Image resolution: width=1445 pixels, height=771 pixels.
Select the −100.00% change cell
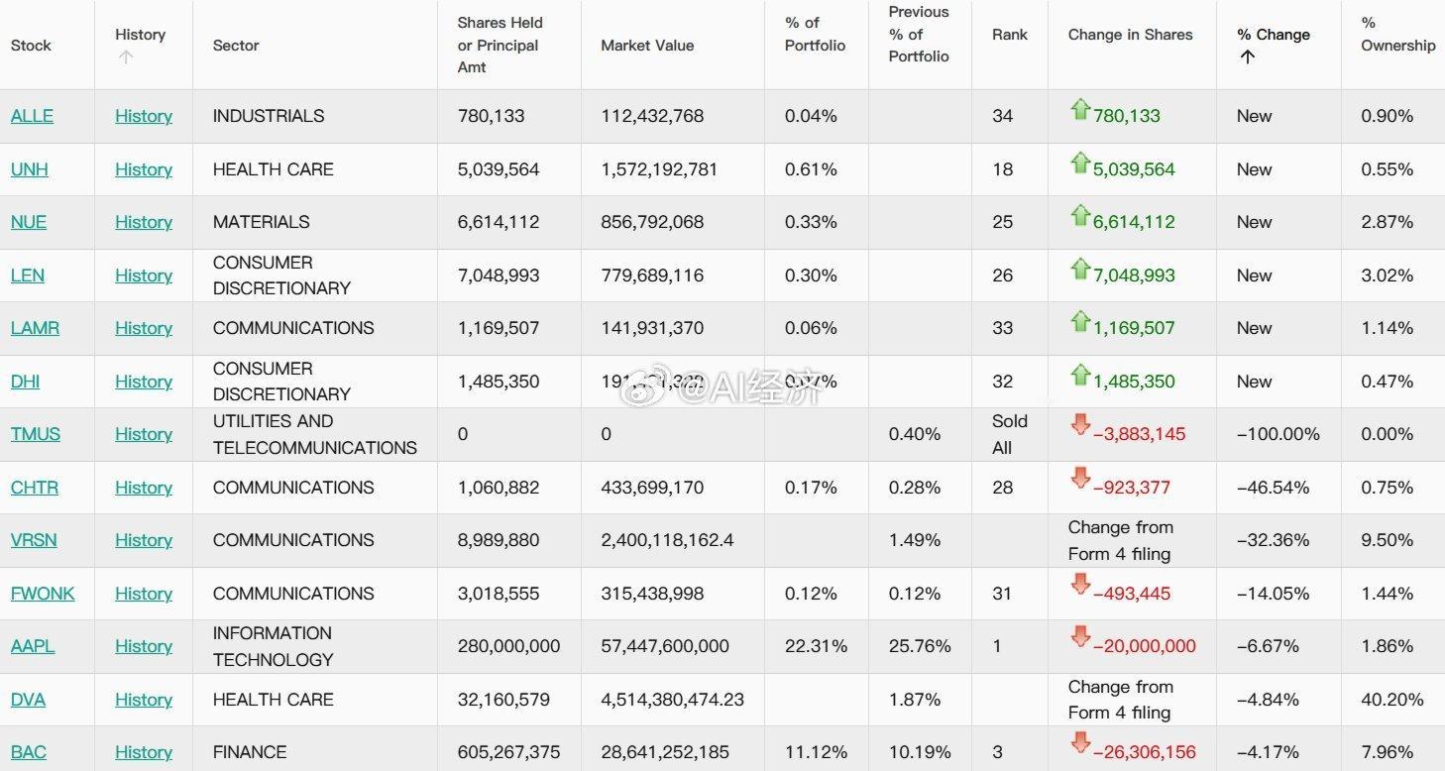[1278, 434]
